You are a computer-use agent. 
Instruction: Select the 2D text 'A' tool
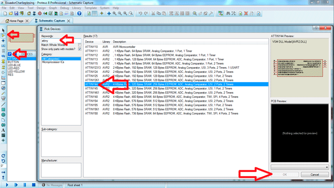[x=3, y=130]
